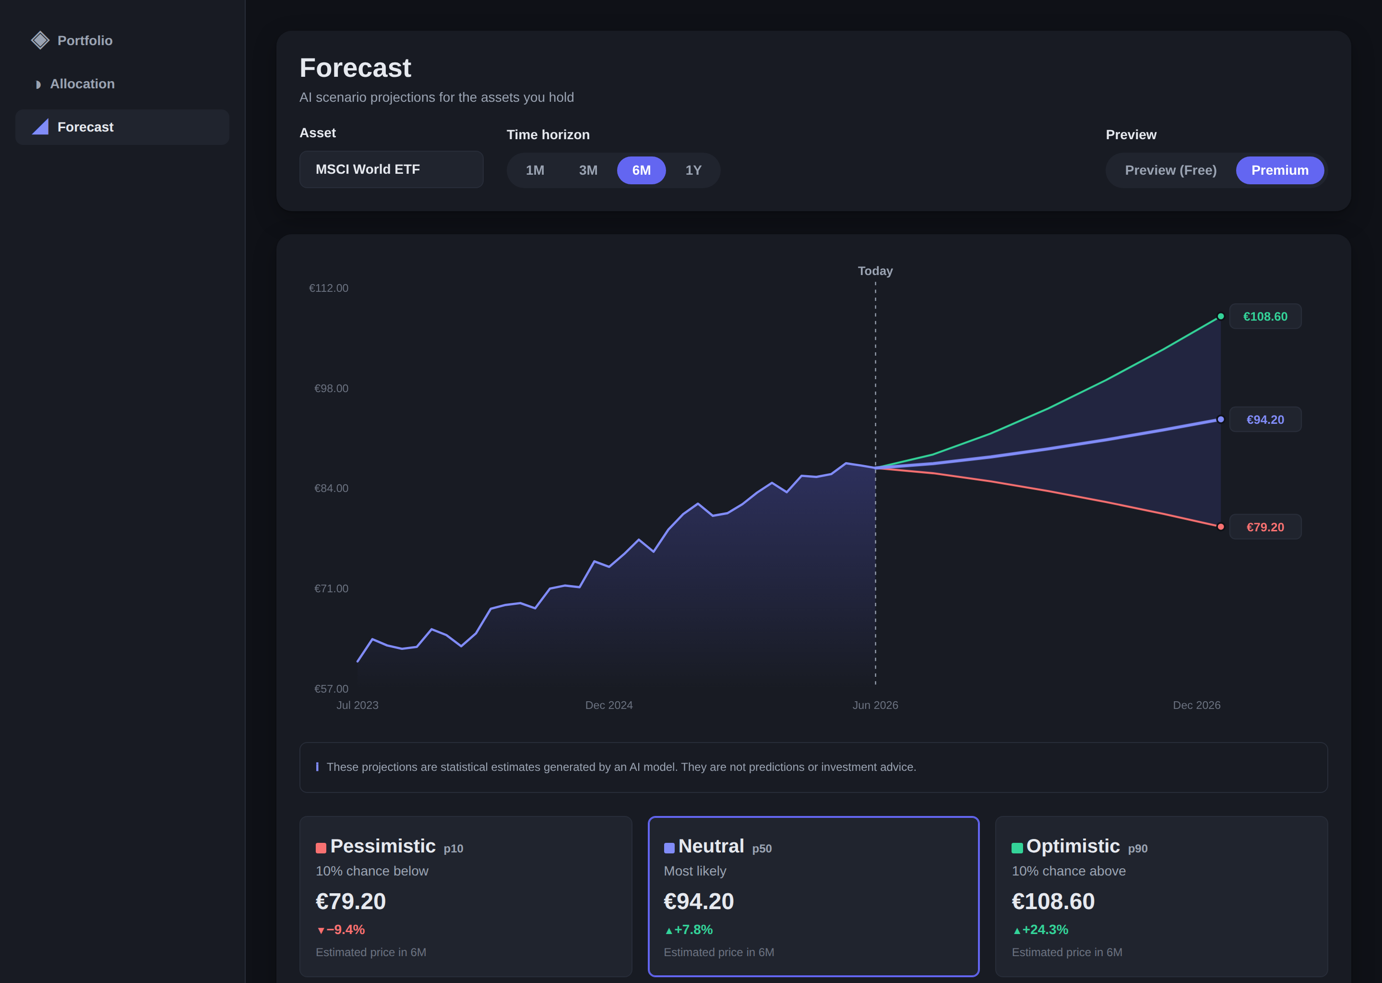Image resolution: width=1382 pixels, height=983 pixels.
Task: Click the Asset field label
Action: [x=318, y=133]
